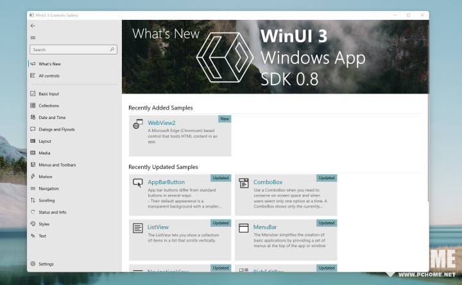This screenshot has width=462, height=285.
Task: Toggle the hamburger navigation menu
Action: click(33, 38)
